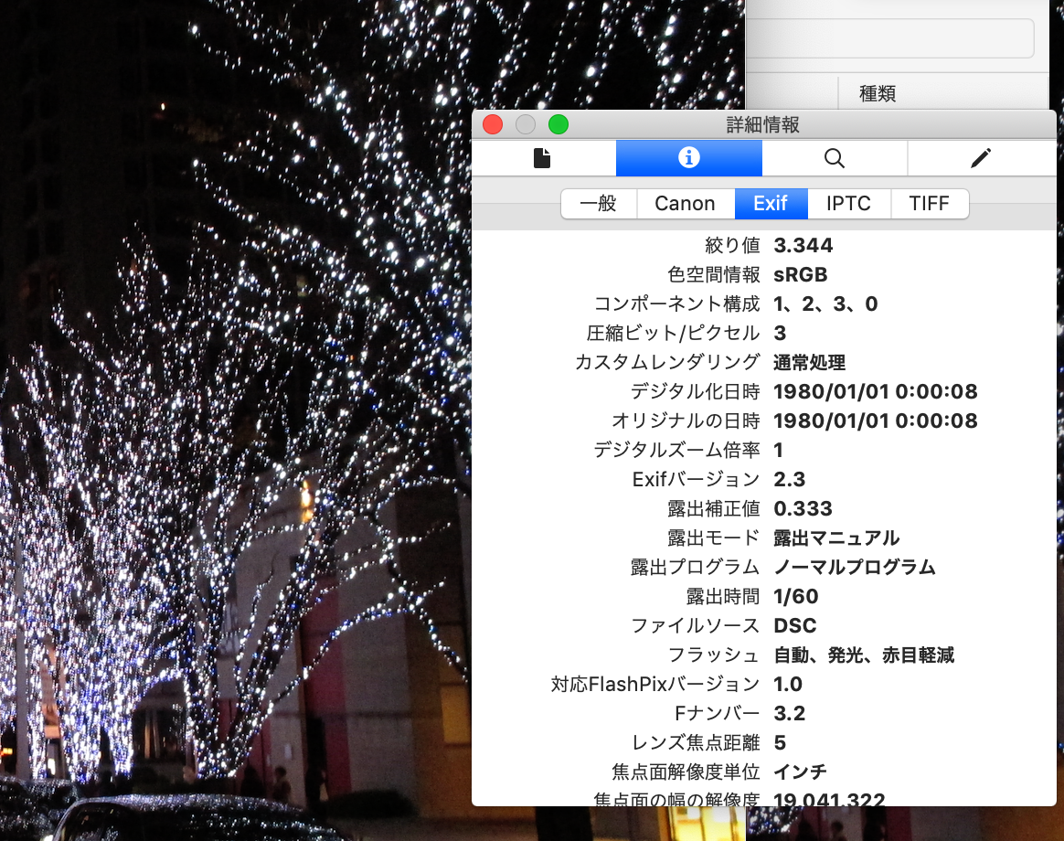Select the 色空間情報 value sRGB
Screen dimensions: 1064x841
click(x=801, y=274)
